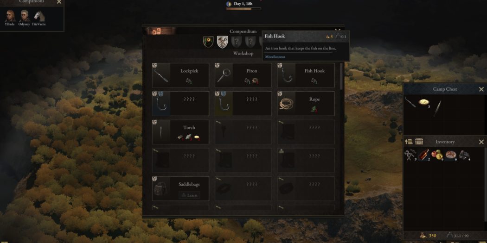This screenshot has width=487, height=243.
Task: Choose the Fish Hook recipe
Action: (x=306, y=75)
